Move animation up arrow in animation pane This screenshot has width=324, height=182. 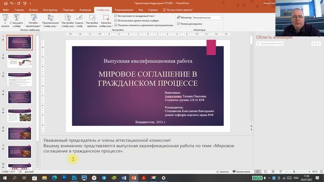[313, 43]
